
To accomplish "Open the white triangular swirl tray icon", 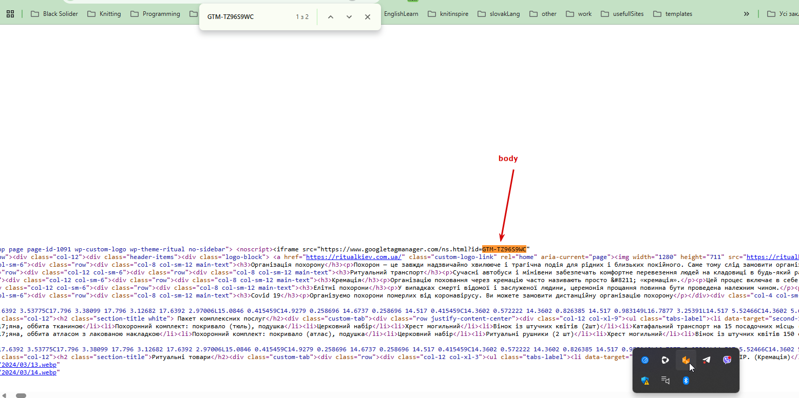I will pos(665,360).
